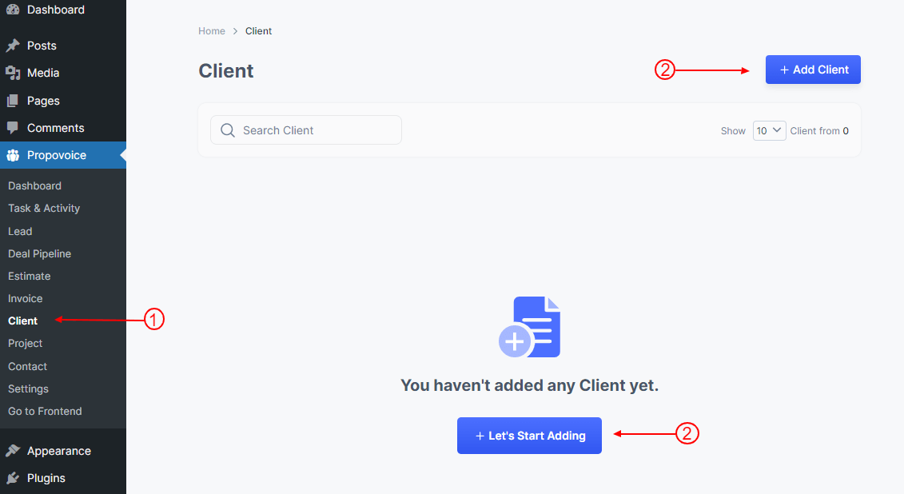
Task: Open the Invoice submenu item
Action: [x=26, y=299]
